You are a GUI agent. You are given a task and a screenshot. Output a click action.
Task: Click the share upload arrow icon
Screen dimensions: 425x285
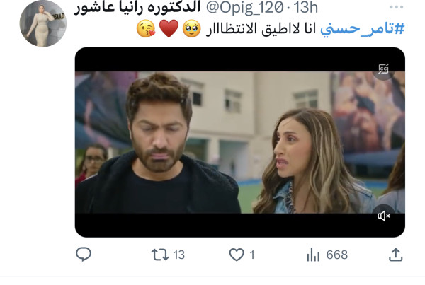pos(396,255)
